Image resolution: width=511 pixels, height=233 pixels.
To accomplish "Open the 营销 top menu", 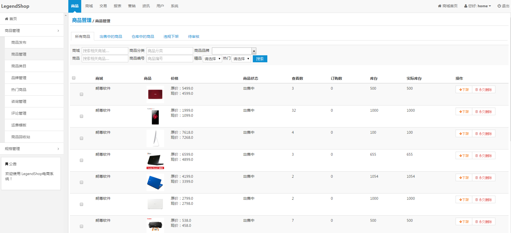I will [132, 6].
